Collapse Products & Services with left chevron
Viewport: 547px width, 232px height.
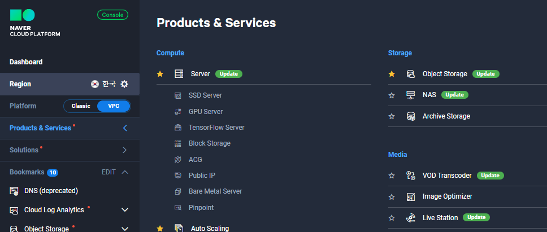[125, 128]
